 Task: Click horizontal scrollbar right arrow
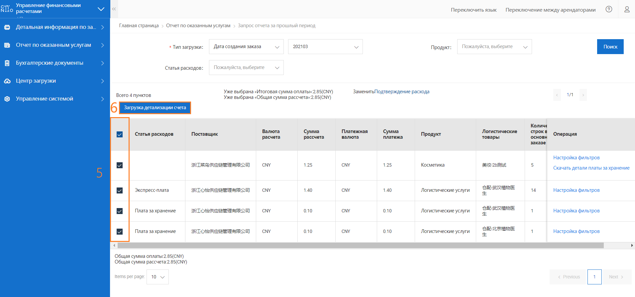[x=632, y=246]
